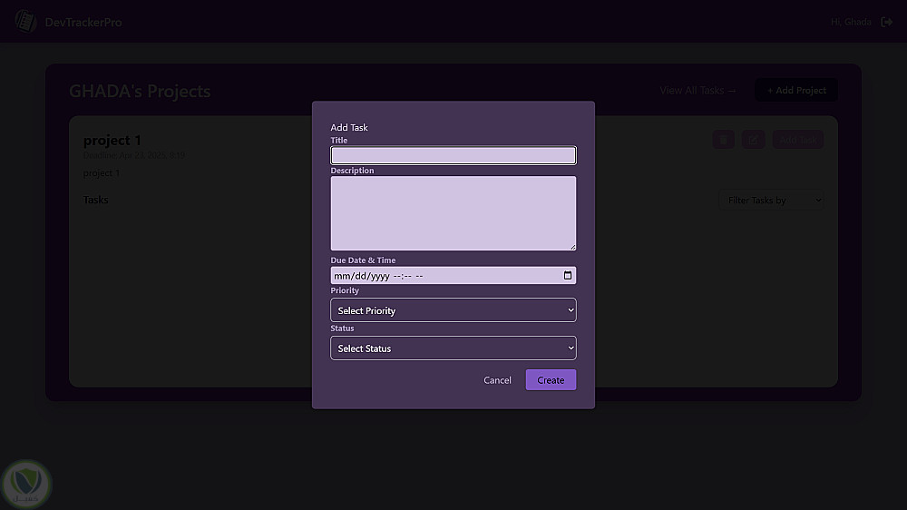The image size is (907, 510).
Task: Click the Hi, Ghada greeting text
Action: pos(851,22)
